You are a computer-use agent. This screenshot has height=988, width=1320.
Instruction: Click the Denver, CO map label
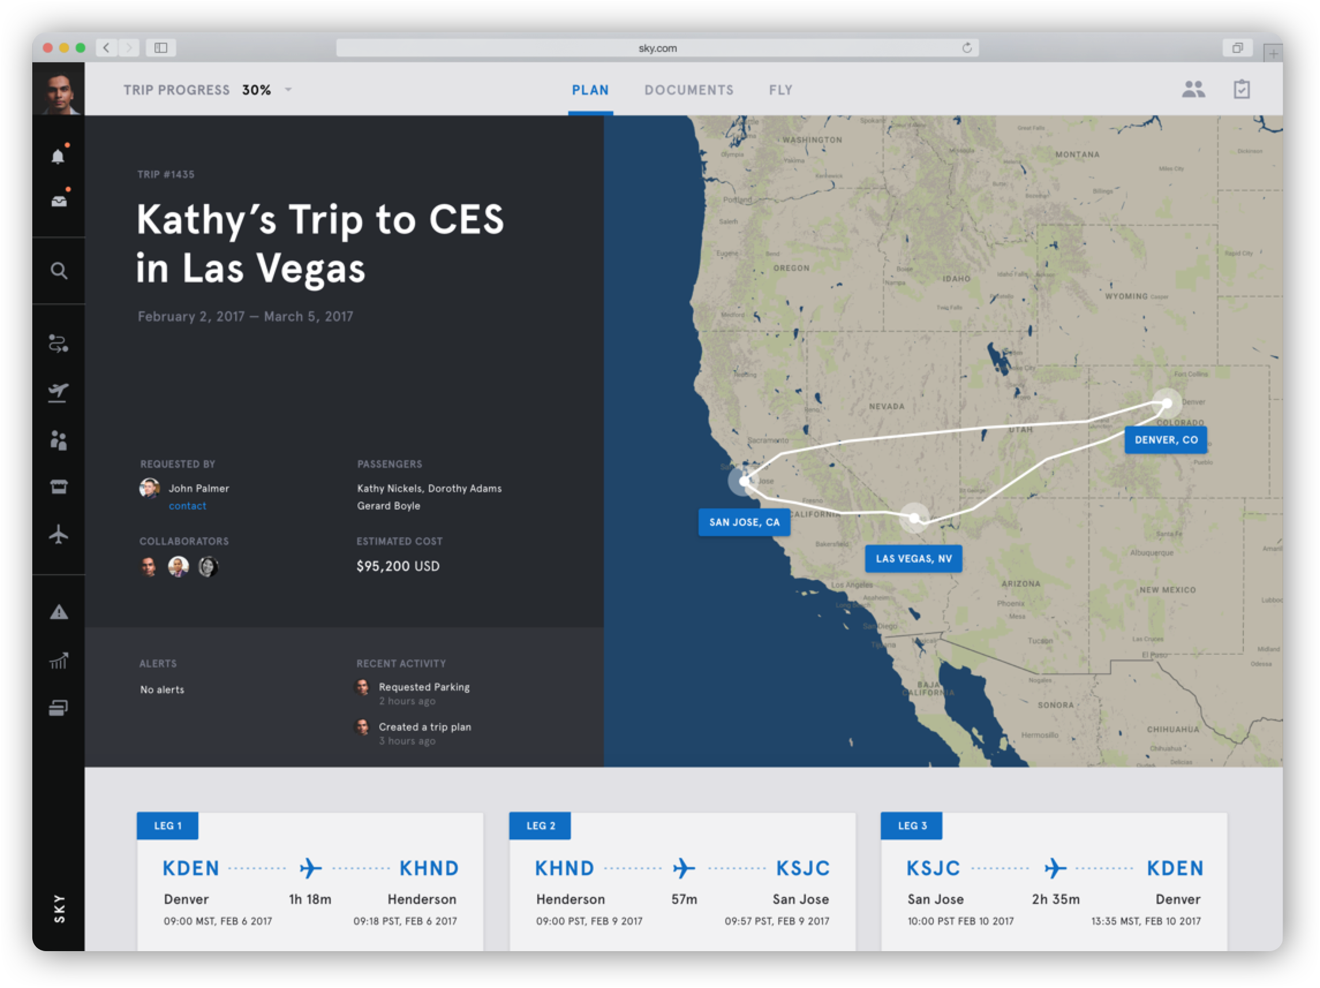point(1166,440)
